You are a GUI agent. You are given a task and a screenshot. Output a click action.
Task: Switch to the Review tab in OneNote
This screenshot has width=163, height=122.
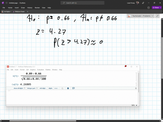click(37, 8)
